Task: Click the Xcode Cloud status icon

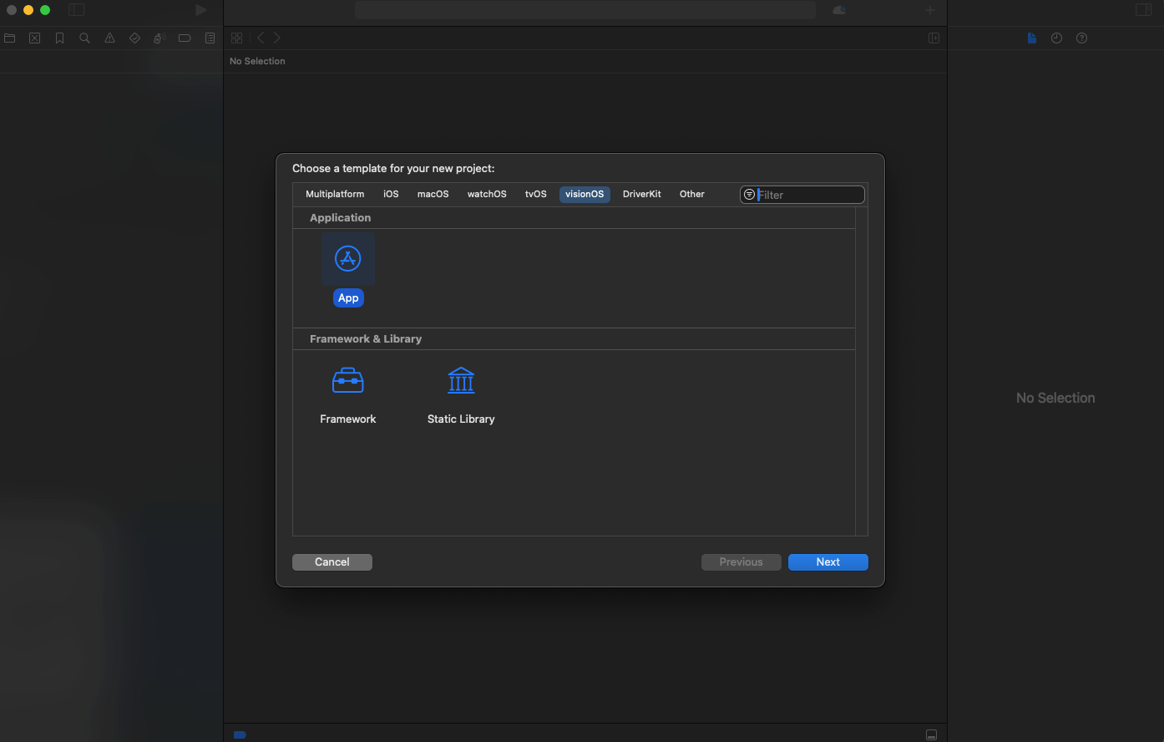Action: (839, 10)
